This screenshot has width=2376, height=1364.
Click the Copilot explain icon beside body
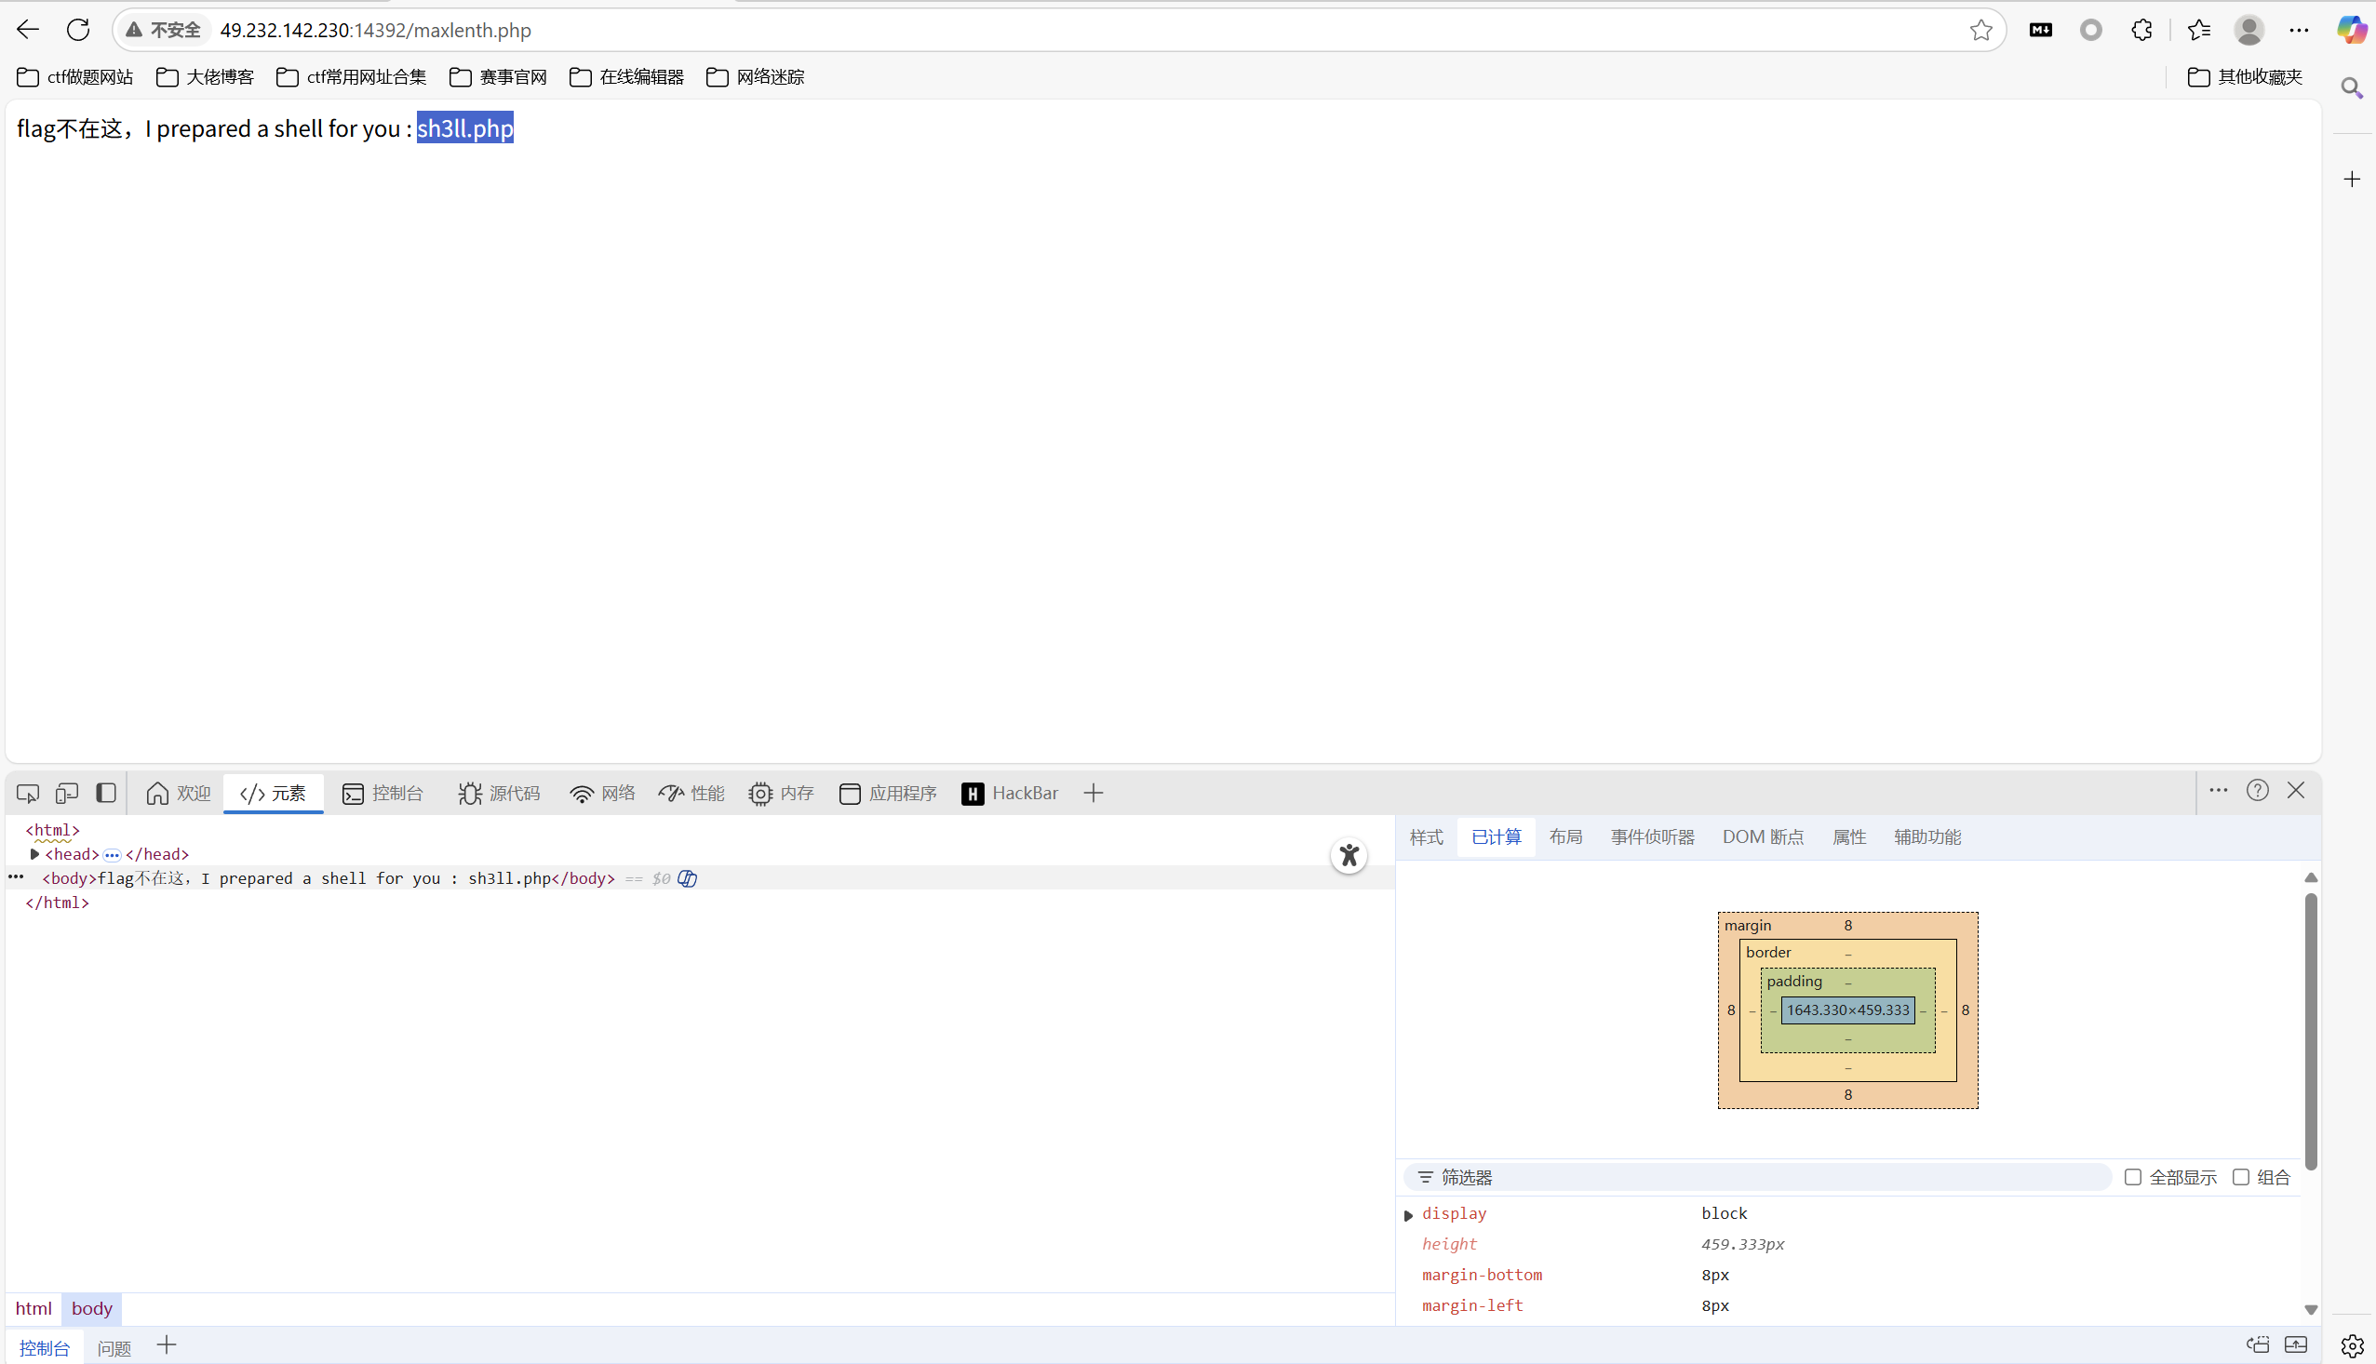[x=687, y=878]
